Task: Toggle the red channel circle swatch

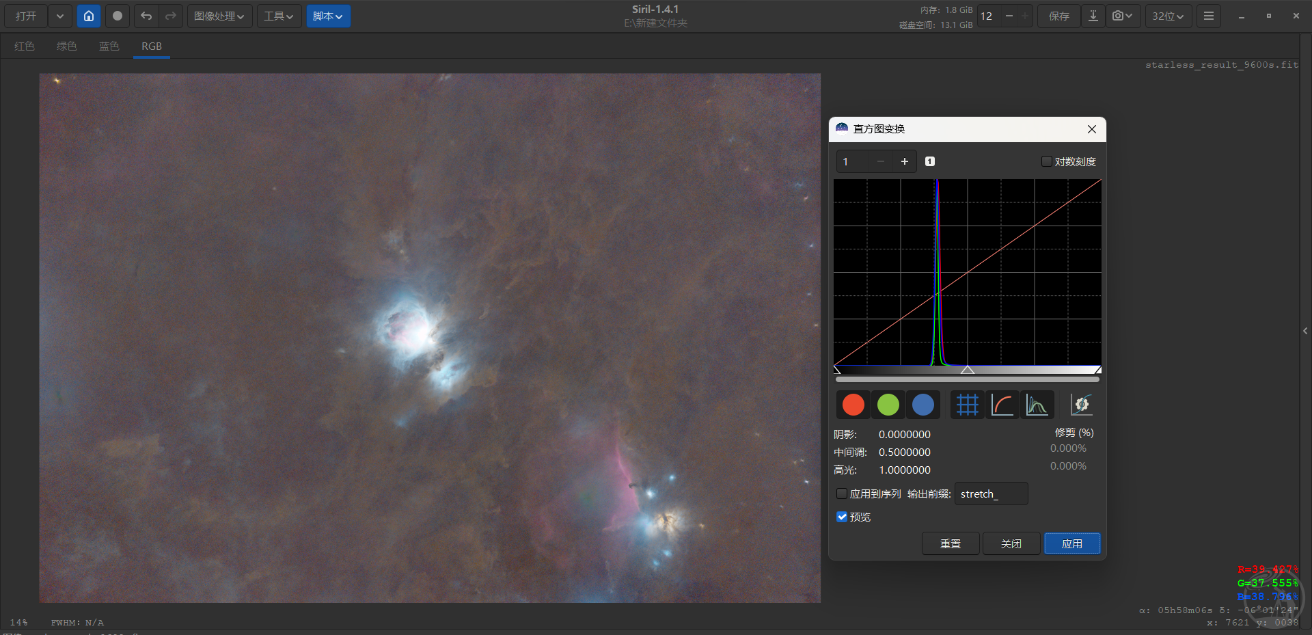Action: point(853,405)
